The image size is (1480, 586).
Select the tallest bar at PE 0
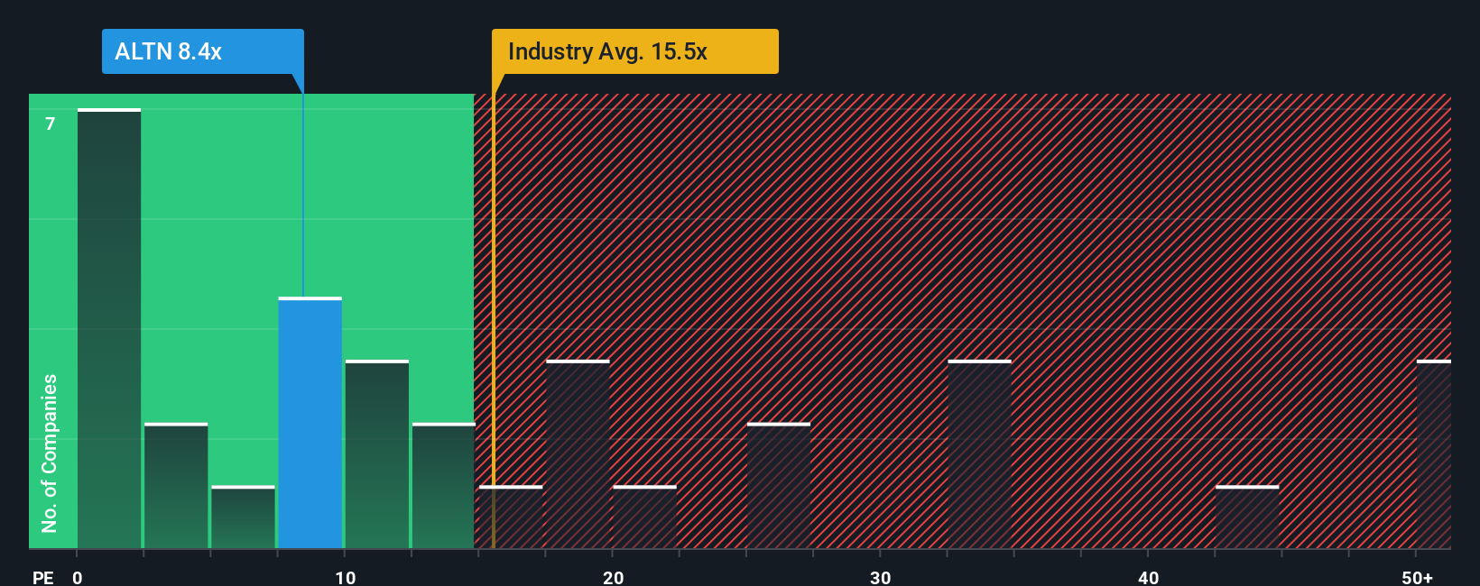(x=109, y=329)
